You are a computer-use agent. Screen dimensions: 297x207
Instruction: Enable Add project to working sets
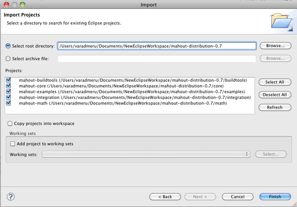(x=13, y=143)
